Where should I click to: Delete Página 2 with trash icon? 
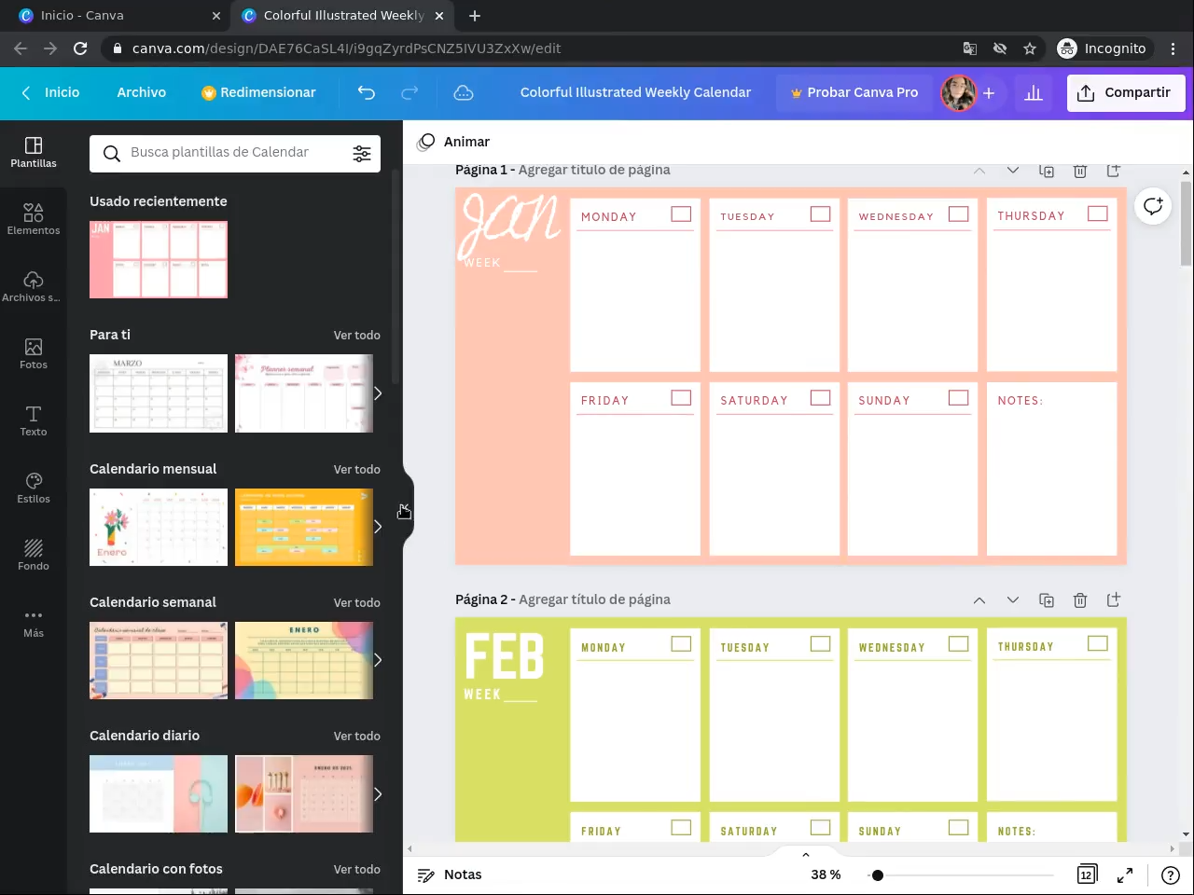[1080, 600]
